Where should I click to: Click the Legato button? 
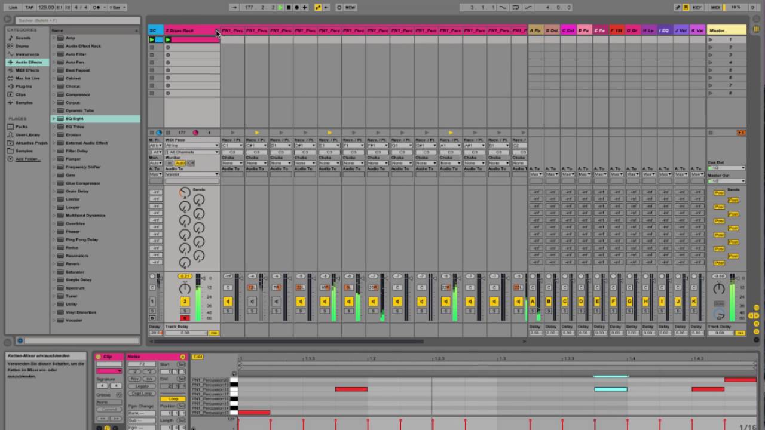(x=141, y=386)
